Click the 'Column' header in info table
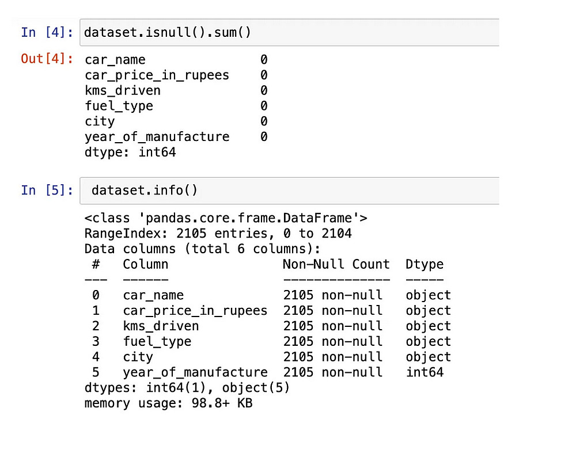The image size is (576, 450). click(x=145, y=265)
